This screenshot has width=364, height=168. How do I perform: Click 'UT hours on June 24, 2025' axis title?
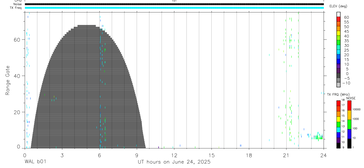[x=174, y=162]
